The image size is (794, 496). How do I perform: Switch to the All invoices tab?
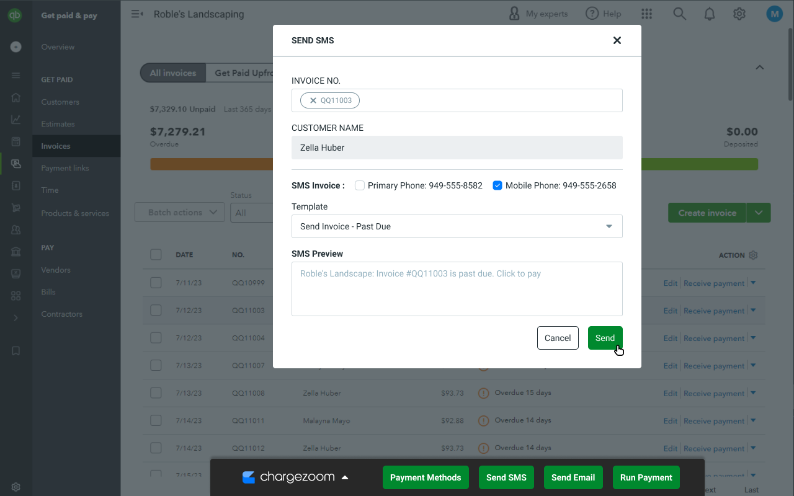pos(173,73)
